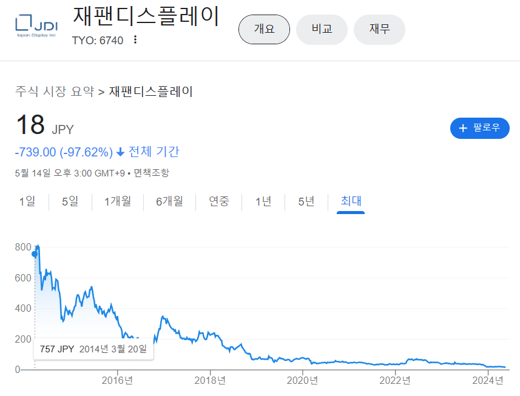
Task: Open the 재무 tab
Action: (379, 29)
